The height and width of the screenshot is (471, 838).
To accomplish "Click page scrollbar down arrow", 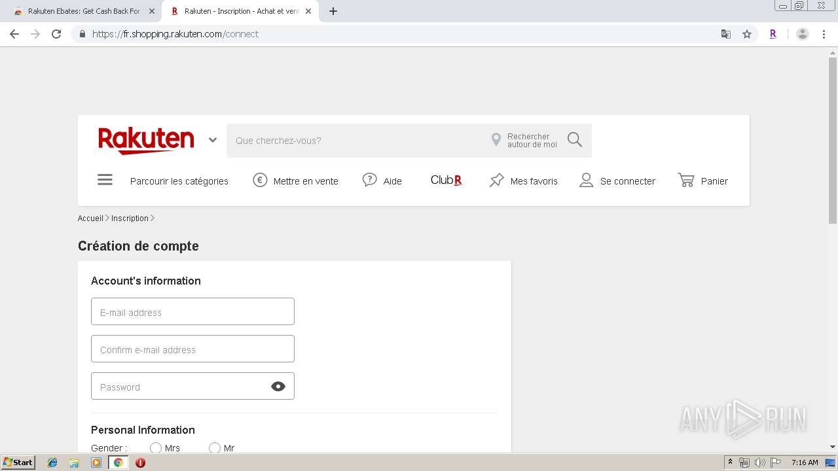I will (833, 447).
